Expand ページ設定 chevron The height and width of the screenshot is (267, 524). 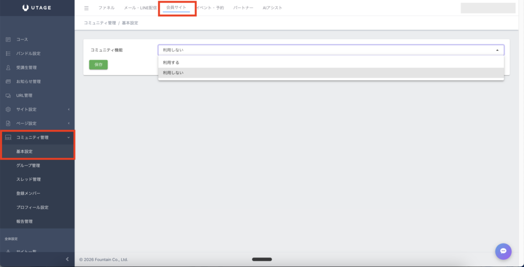pyautogui.click(x=69, y=124)
